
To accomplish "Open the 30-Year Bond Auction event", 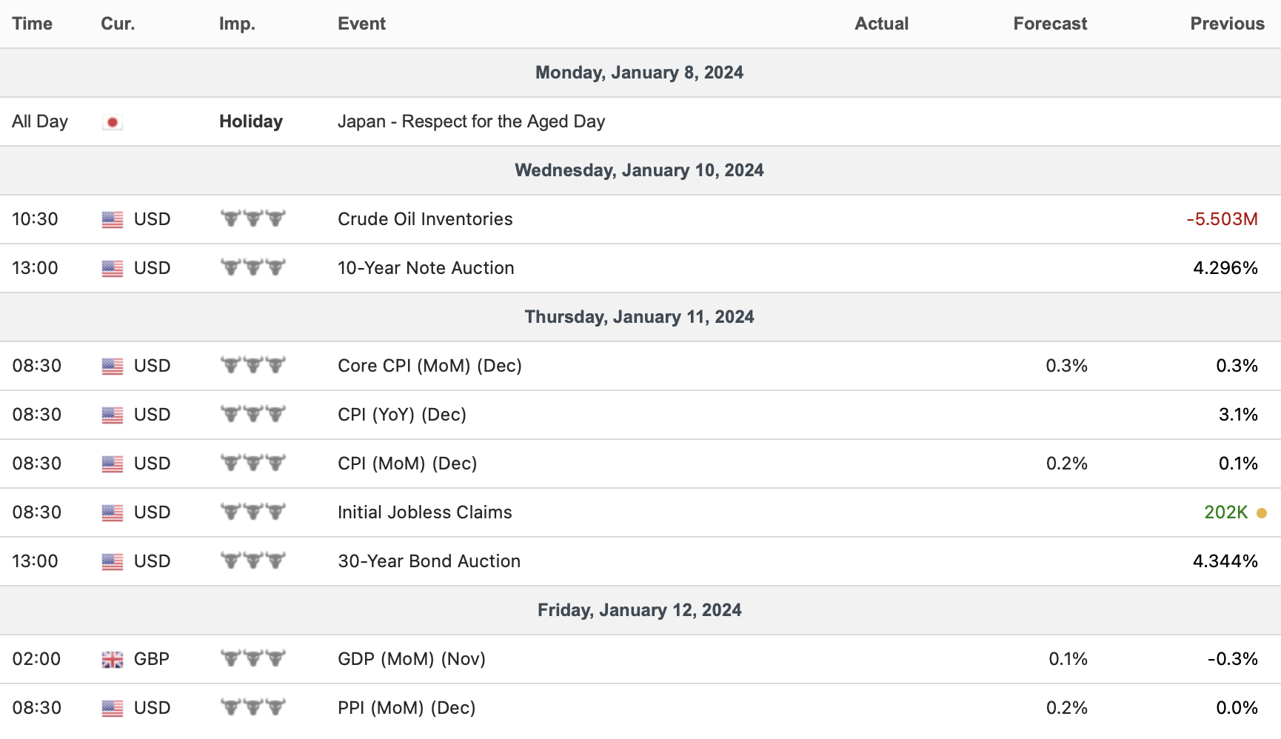I will (x=429, y=561).
